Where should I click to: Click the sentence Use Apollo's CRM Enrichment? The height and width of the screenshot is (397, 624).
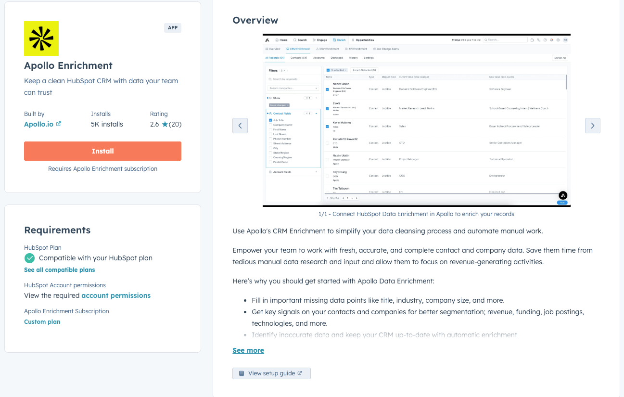[x=388, y=231]
